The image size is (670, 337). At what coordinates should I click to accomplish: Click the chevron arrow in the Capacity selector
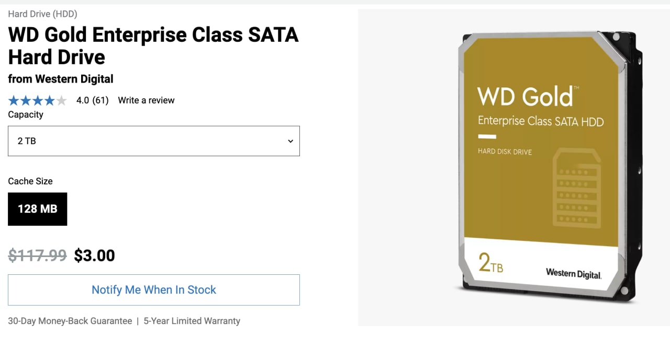pos(291,141)
